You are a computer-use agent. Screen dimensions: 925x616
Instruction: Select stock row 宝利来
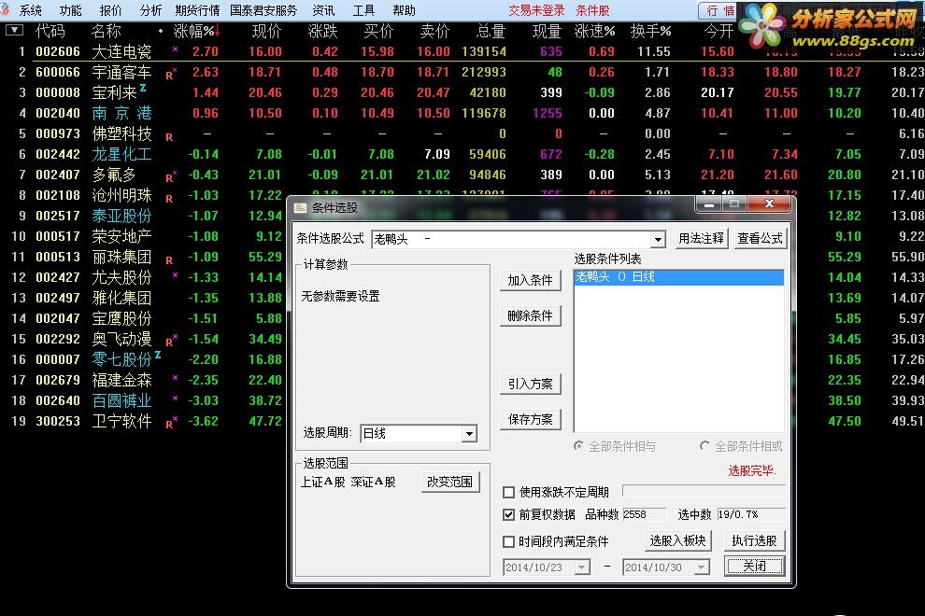click(x=462, y=92)
